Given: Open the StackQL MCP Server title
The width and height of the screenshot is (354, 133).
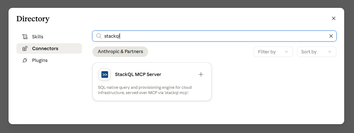Looking at the screenshot, I should point(138,74).
